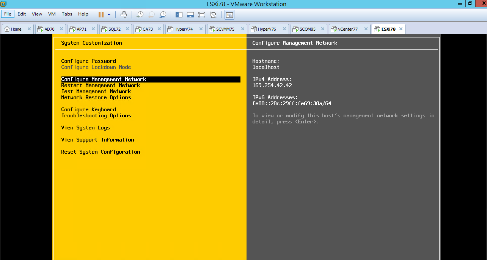Open the View menu
Image resolution: width=487 pixels, height=260 pixels.
point(37,14)
